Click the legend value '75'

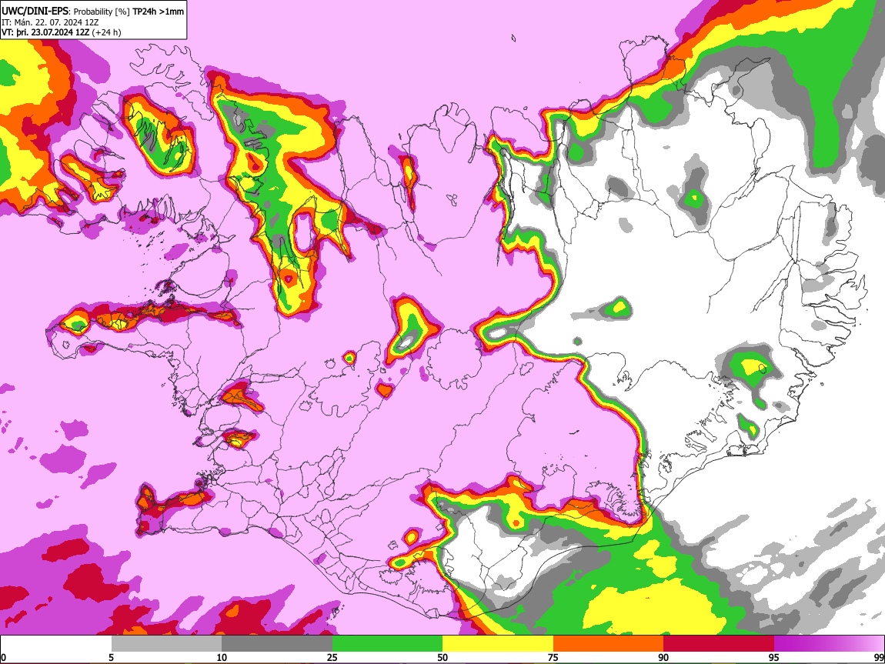(553, 657)
